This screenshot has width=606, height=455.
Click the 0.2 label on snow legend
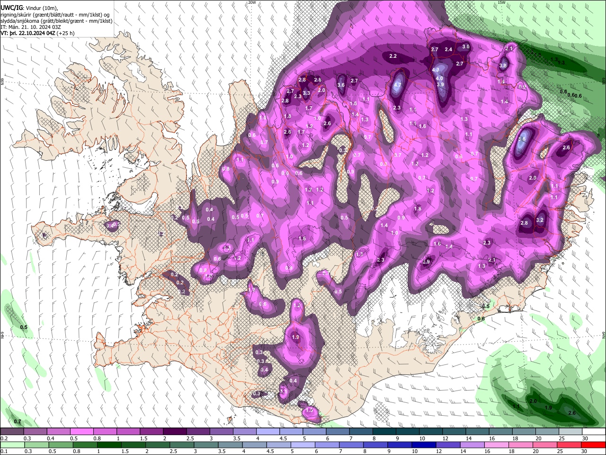(4, 438)
